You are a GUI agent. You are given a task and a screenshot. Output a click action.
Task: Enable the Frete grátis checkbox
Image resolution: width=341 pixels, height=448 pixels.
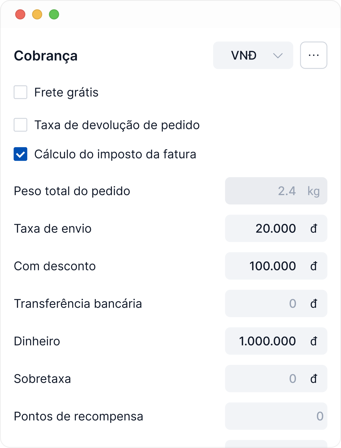point(21,92)
